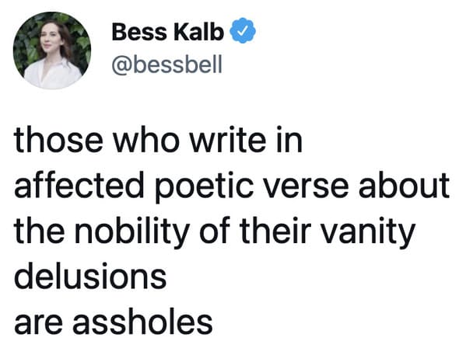Click the word 'those' starting the tweet

[x=58, y=140]
